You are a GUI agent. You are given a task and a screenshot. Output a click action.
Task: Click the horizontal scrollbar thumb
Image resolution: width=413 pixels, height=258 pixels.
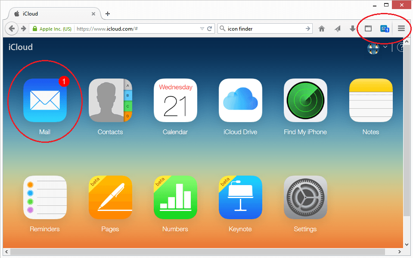(x=198, y=252)
